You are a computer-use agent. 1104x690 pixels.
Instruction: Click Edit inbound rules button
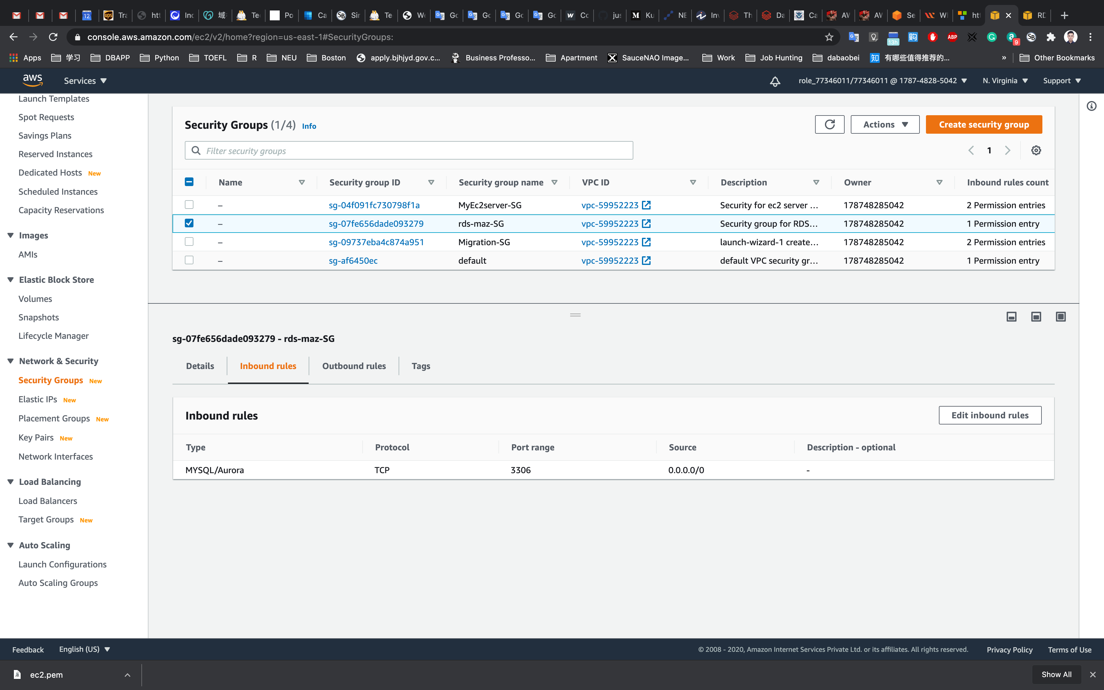click(x=989, y=415)
